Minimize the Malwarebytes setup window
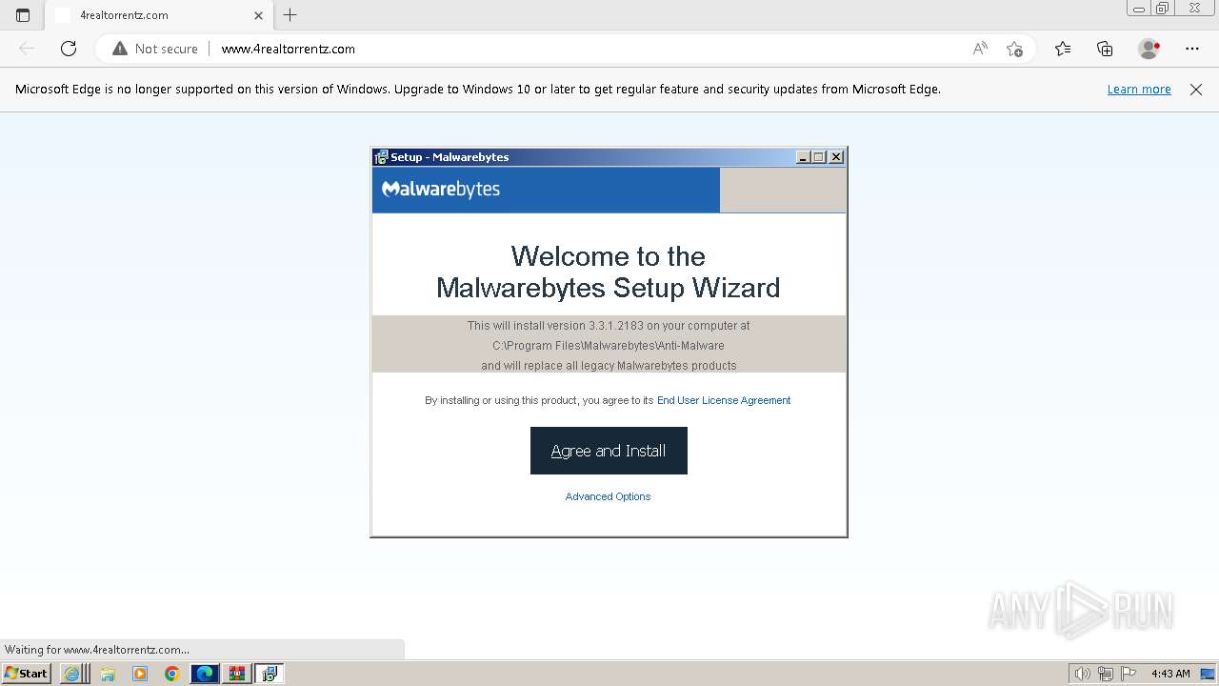This screenshot has height=686, width=1219. pos(803,157)
